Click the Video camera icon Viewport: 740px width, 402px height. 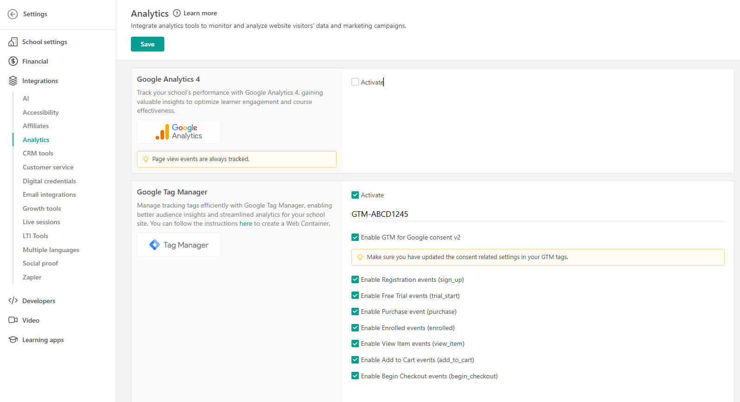(x=13, y=320)
